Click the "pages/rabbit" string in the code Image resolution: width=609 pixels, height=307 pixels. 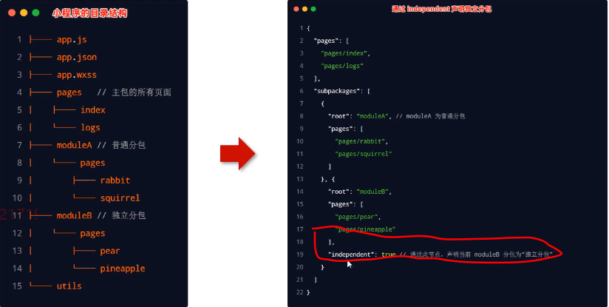tap(360, 141)
